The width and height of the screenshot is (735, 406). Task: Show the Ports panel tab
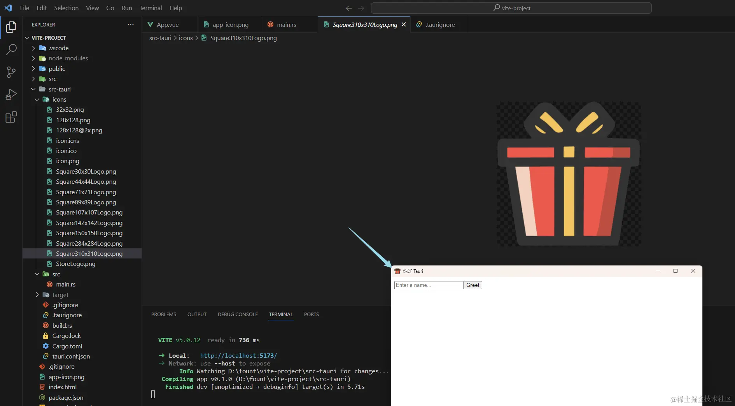coord(311,314)
